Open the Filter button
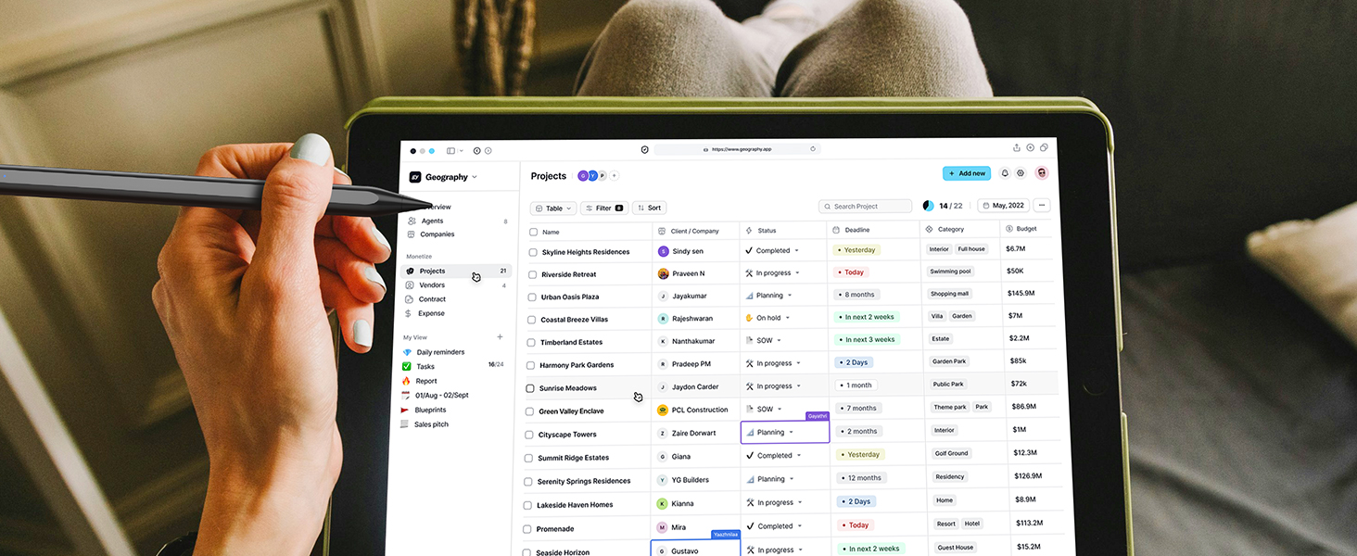This screenshot has height=556, width=1357. [x=604, y=208]
